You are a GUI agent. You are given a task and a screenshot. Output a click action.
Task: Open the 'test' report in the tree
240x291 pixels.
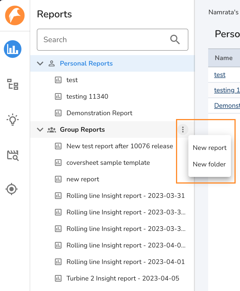(72, 80)
